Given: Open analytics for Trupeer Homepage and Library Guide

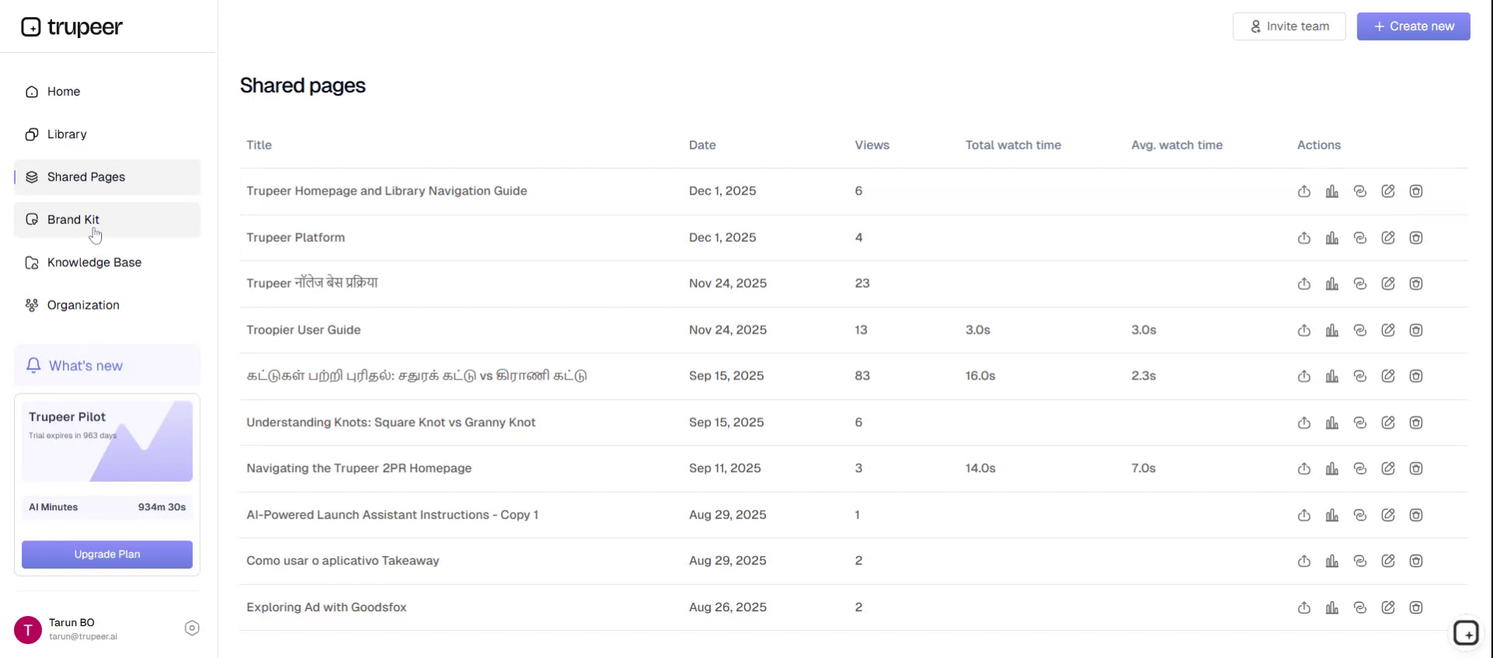Looking at the screenshot, I should pyautogui.click(x=1332, y=191).
